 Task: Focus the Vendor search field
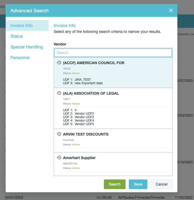[113, 53]
